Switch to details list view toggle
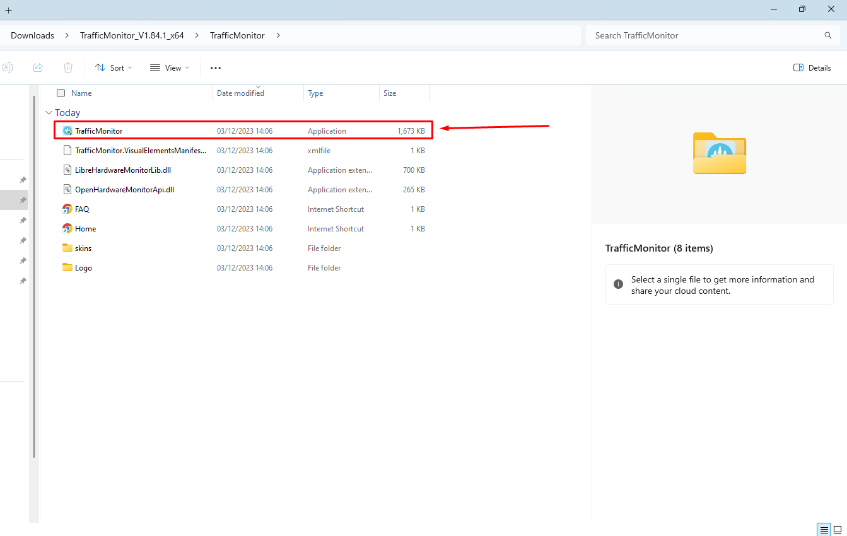Screen dimensions: 847x536 824,529
